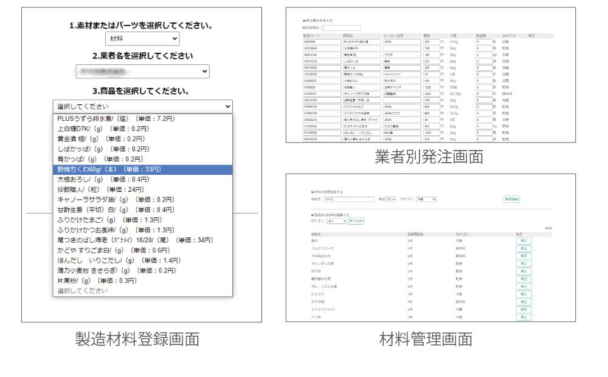The height and width of the screenshot is (377, 608).
Task: Click the とんかつソース material name
Action: click(322, 248)
